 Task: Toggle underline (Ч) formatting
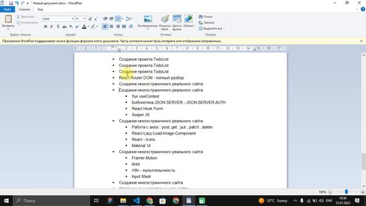tap(58, 26)
